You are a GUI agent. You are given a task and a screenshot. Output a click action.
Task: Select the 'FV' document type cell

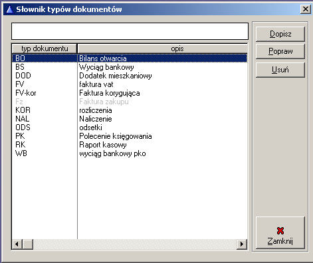point(45,84)
